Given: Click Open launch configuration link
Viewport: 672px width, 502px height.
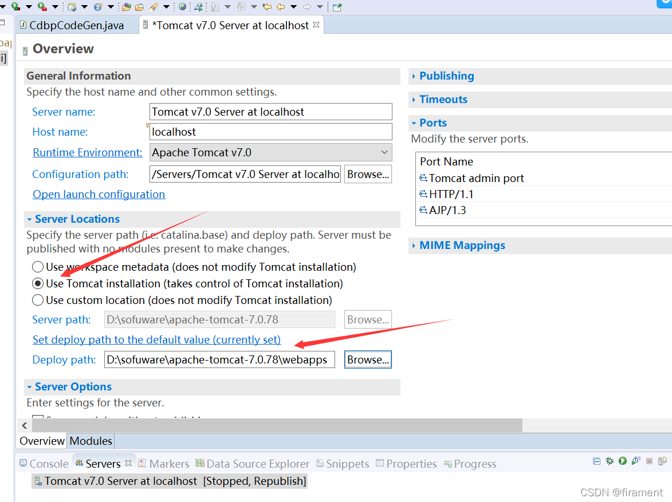Looking at the screenshot, I should [99, 194].
